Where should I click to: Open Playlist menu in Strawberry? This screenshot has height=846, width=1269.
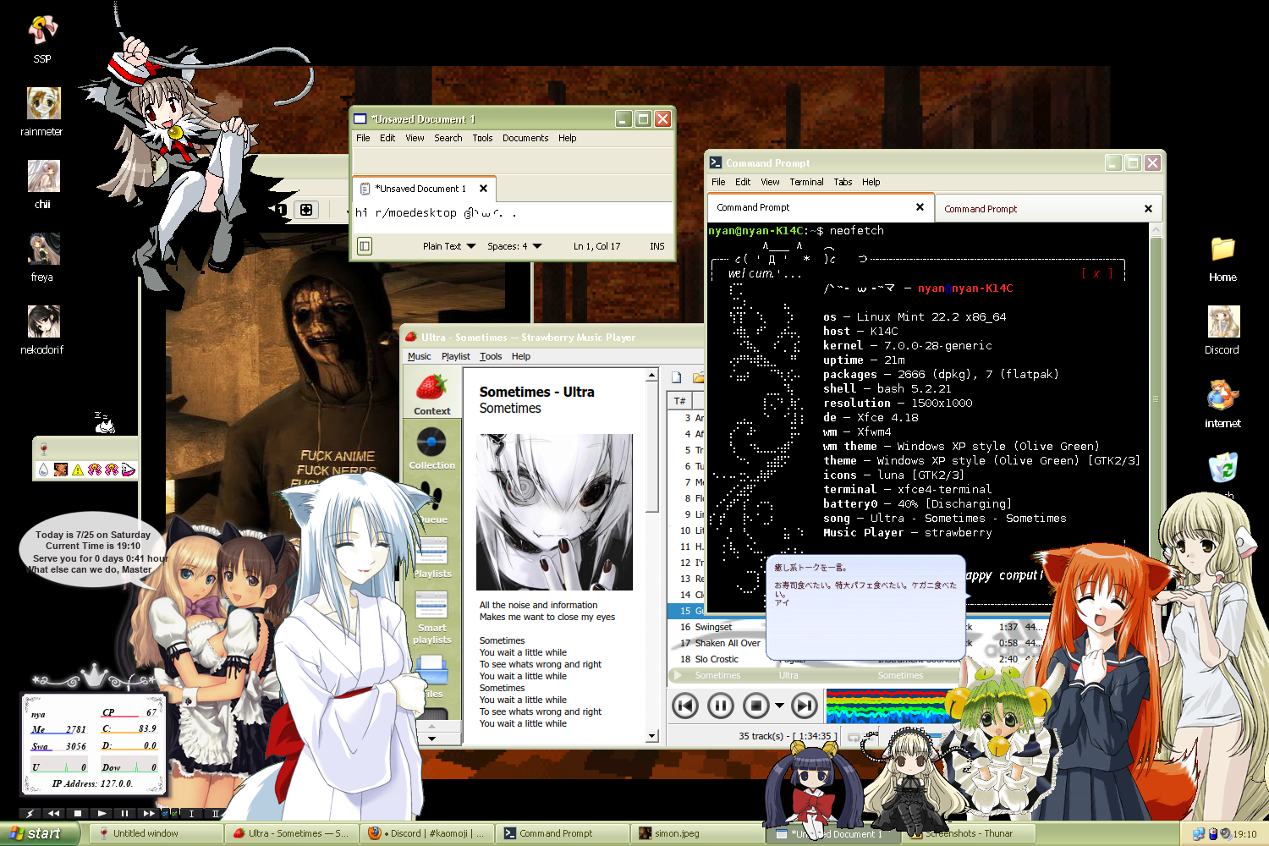point(456,356)
